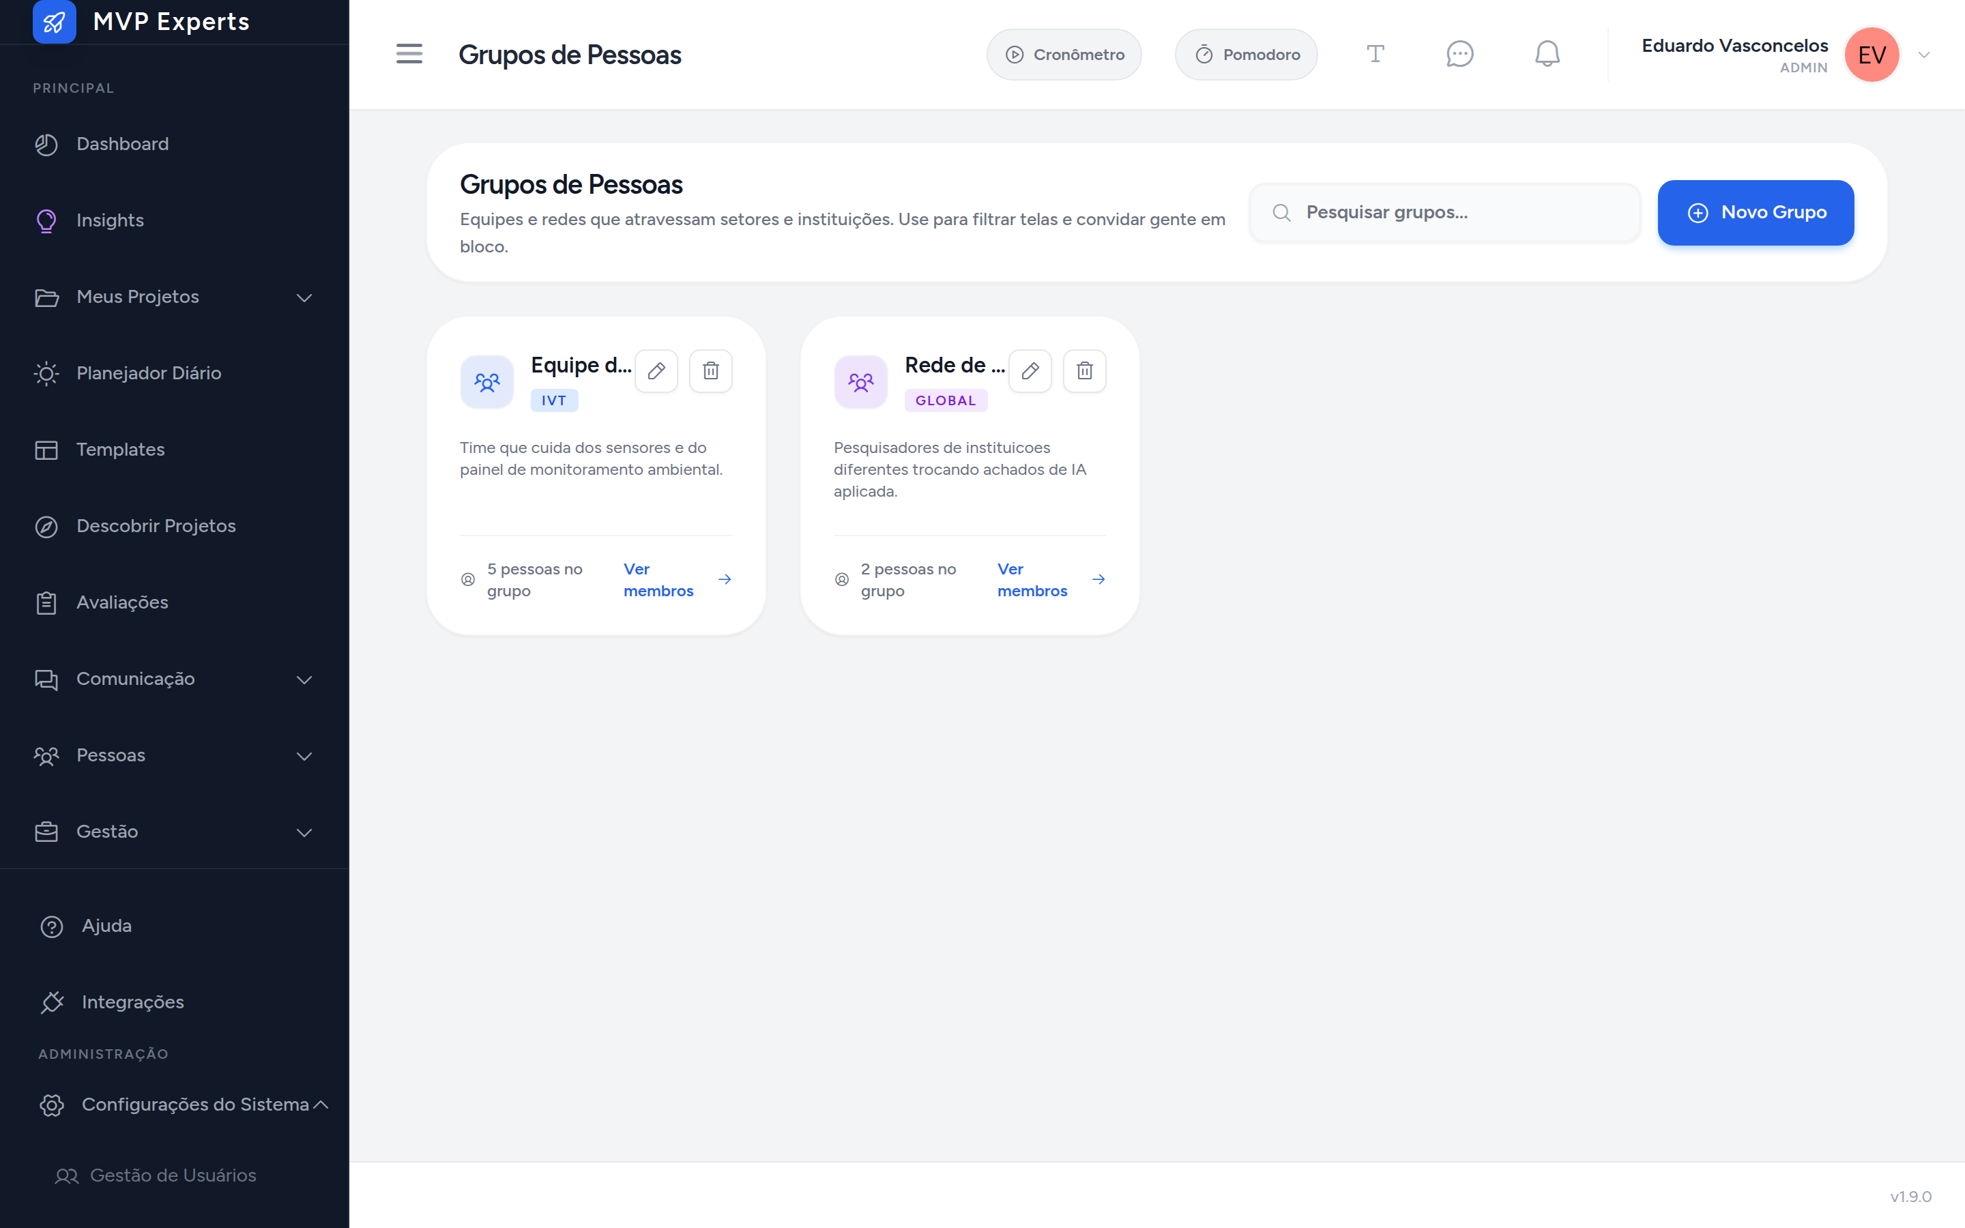
Task: Open the notifications bell
Action: point(1547,54)
